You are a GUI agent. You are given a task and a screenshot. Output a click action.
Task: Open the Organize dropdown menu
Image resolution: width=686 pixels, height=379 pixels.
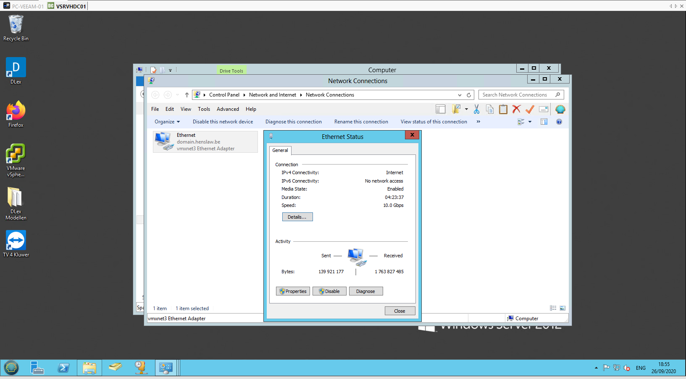pyautogui.click(x=167, y=121)
